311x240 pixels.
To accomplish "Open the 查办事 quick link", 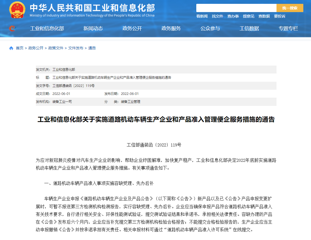I will (x=233, y=16).
